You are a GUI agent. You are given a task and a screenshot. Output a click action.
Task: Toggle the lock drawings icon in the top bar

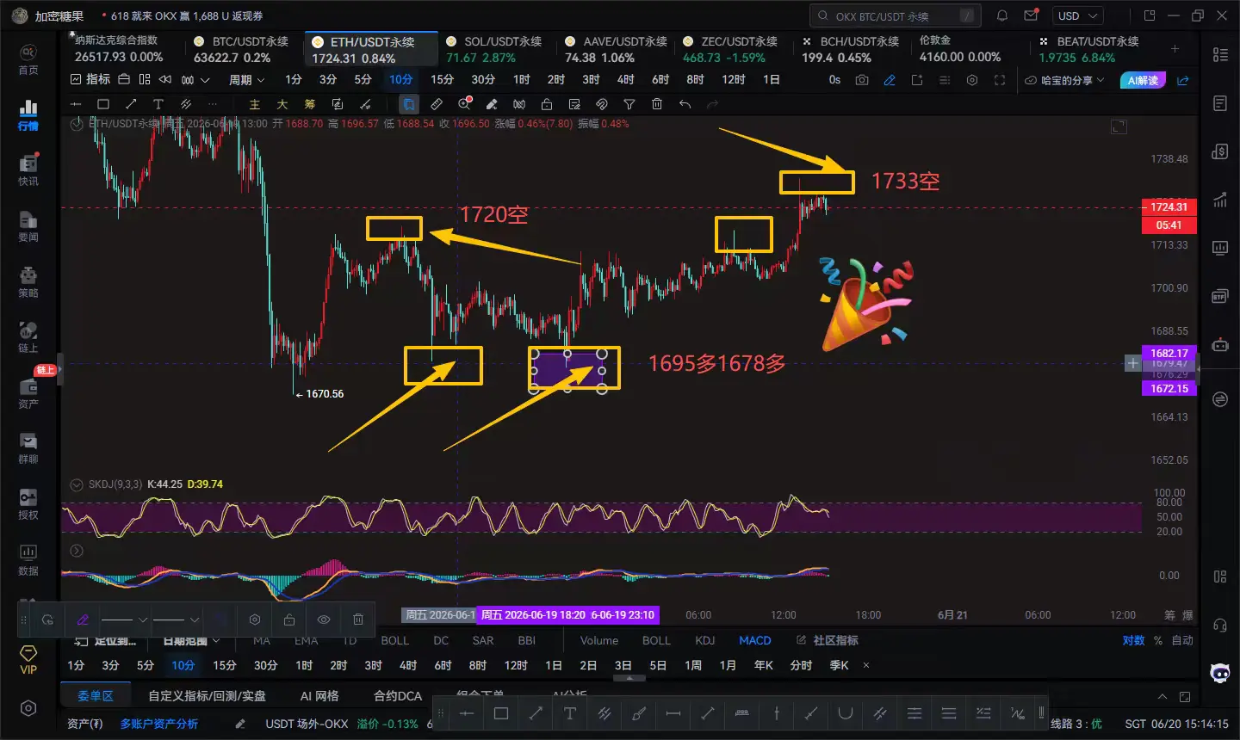click(547, 104)
